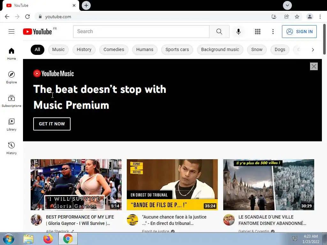Select the Background music chip
This screenshot has height=245, width=327.
pos(220,49)
